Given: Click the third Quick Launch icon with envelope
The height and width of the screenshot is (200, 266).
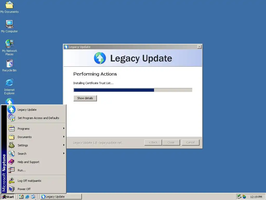Looking at the screenshot, I should click(x=33, y=197).
